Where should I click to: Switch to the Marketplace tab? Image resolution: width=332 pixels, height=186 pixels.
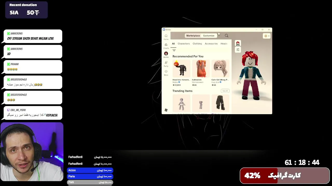(x=193, y=36)
